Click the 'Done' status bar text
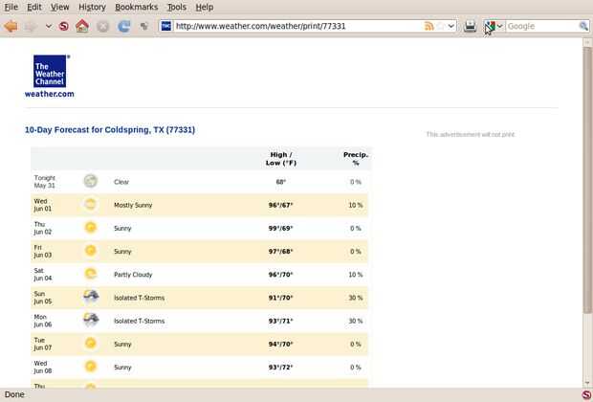This screenshot has width=593, height=402. pyautogui.click(x=14, y=394)
